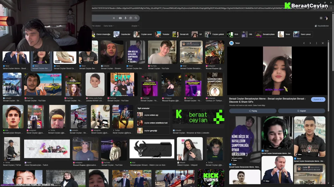The height and width of the screenshot is (187, 334).
Task: Filter by Tenor chip
Action: [x=284, y=34]
